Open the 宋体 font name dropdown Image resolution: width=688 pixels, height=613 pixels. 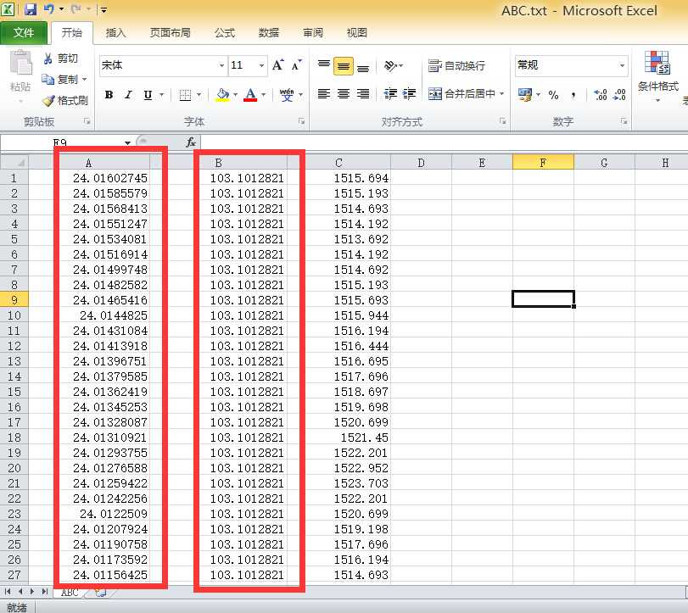click(x=221, y=65)
